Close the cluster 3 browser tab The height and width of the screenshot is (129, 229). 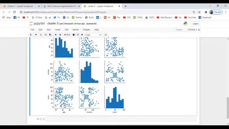point(119,6)
